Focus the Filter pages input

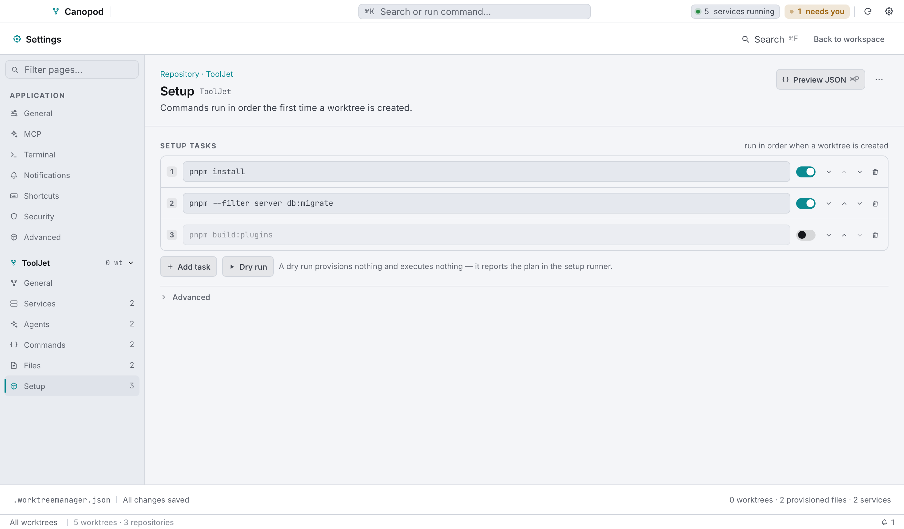(72, 70)
